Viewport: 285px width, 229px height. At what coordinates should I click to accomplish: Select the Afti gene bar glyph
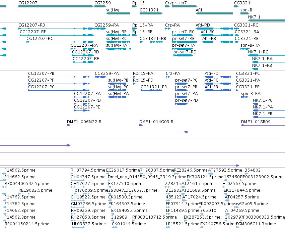(x=214, y=13)
